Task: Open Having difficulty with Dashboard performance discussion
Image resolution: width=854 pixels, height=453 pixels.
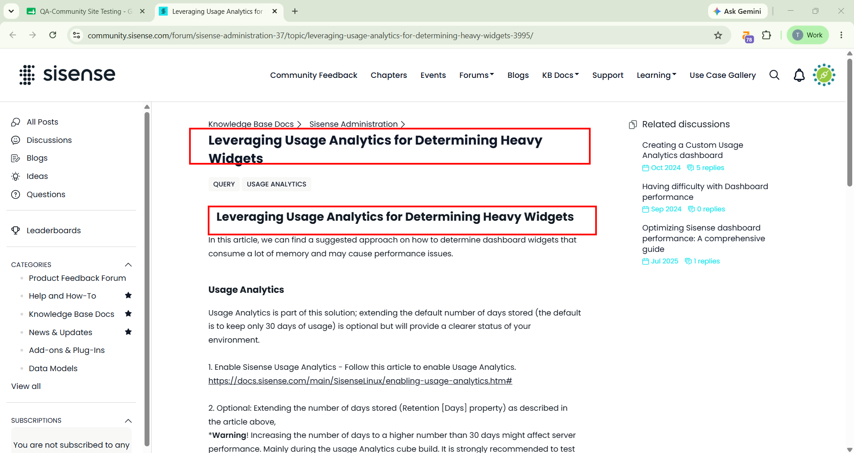Action: [x=705, y=192]
